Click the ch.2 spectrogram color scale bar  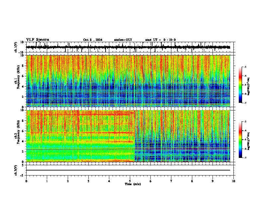coord(240,140)
